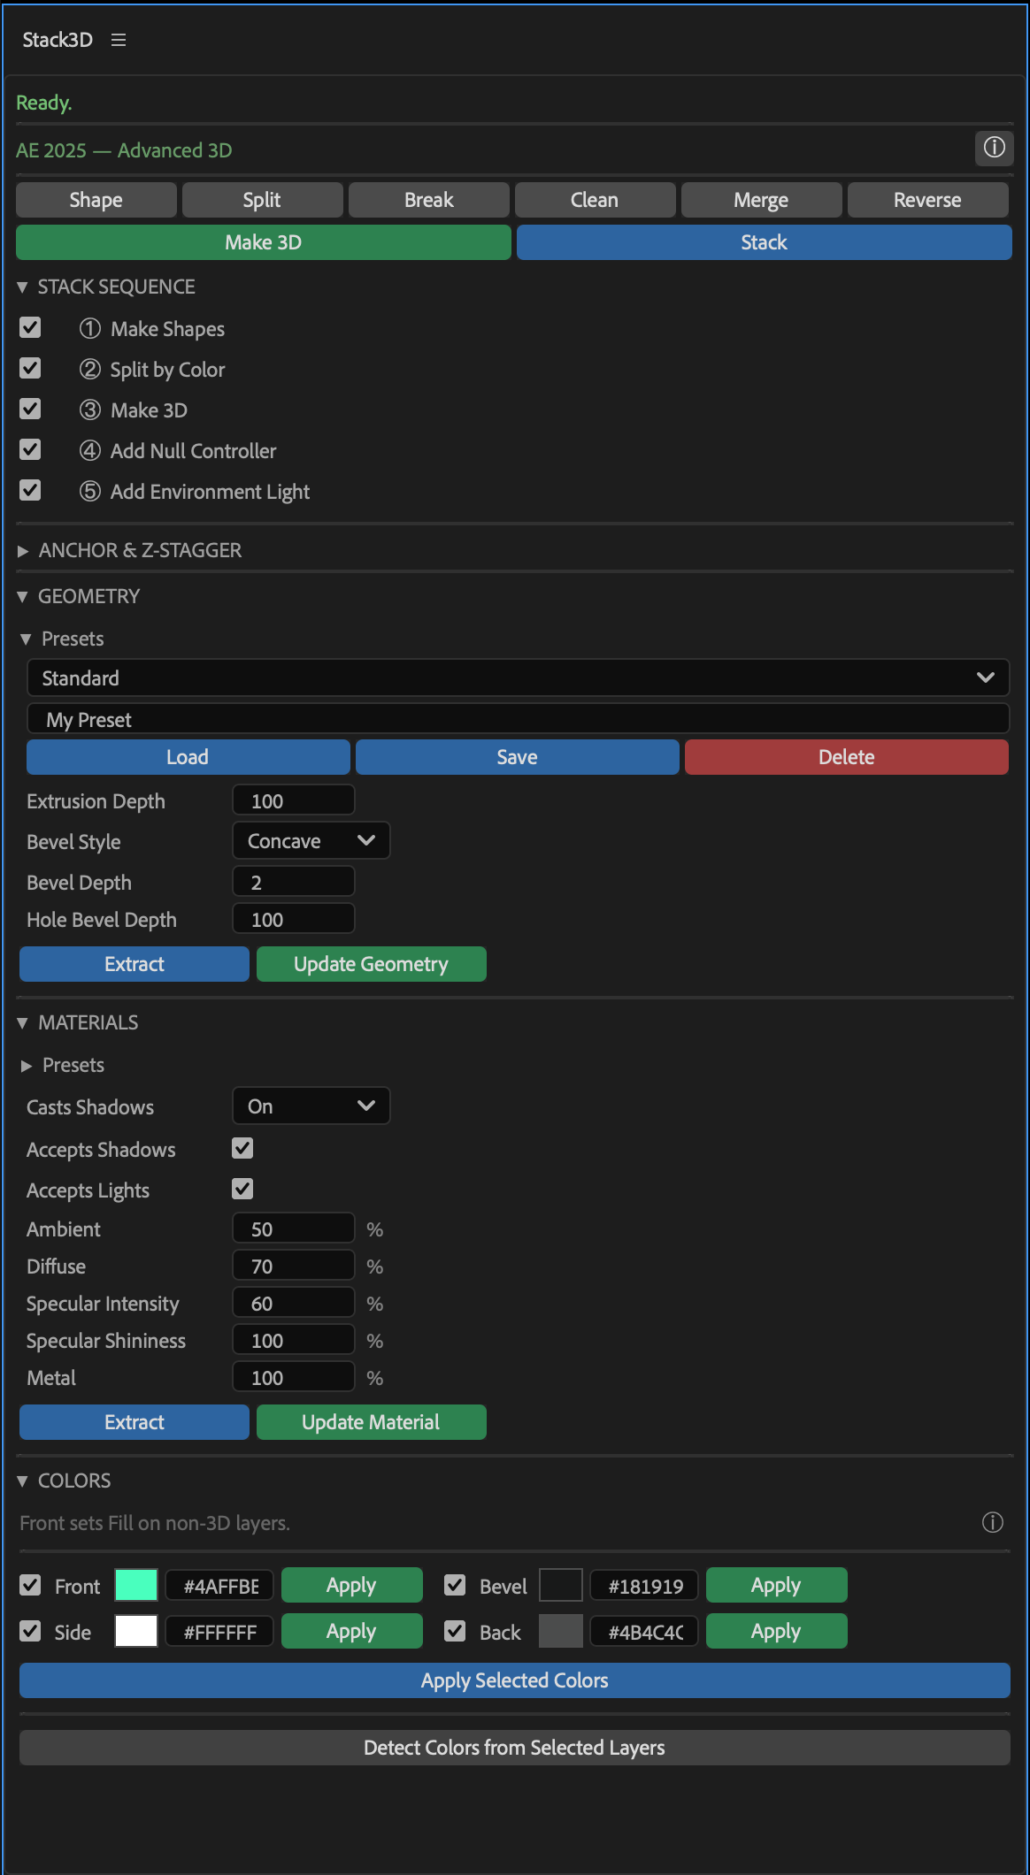
Task: Click the Break button
Action: pos(429,200)
